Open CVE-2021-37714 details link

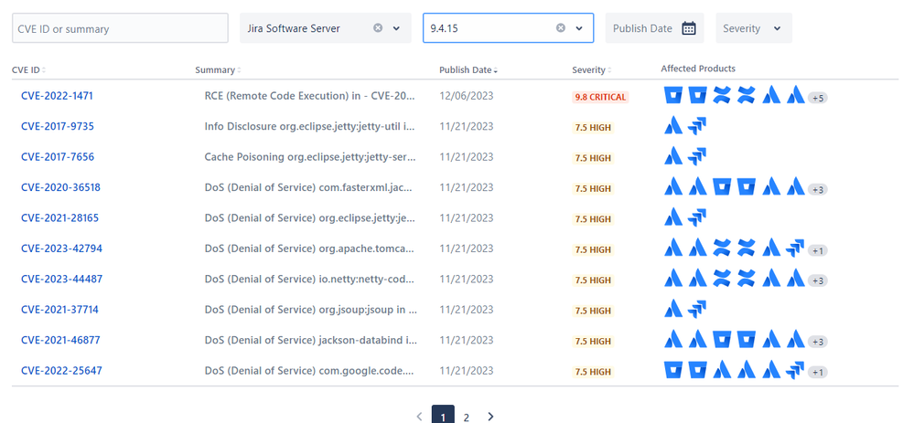[x=59, y=309]
